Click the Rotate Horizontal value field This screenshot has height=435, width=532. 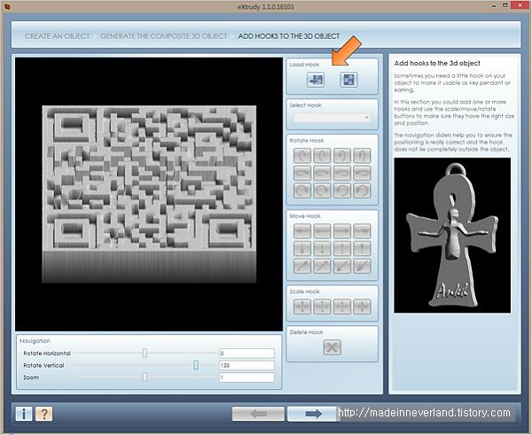tap(246, 353)
